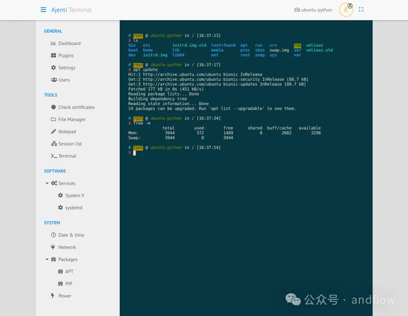Click the terminal prompt cursor
Screen dimensions: 408x316
(x=134, y=153)
